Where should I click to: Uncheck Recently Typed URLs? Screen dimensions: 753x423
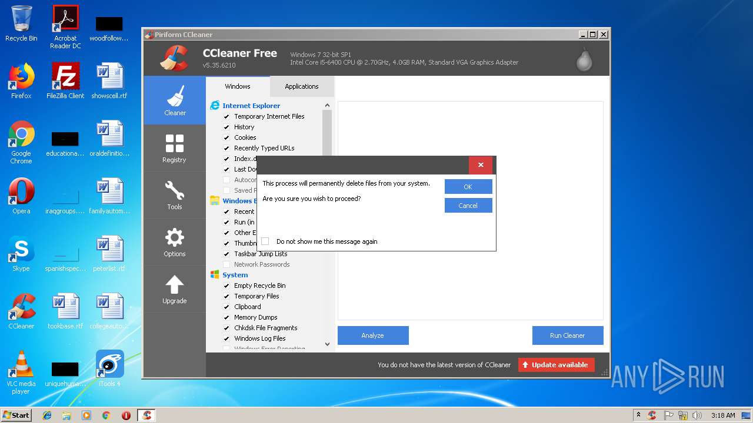pyautogui.click(x=226, y=148)
